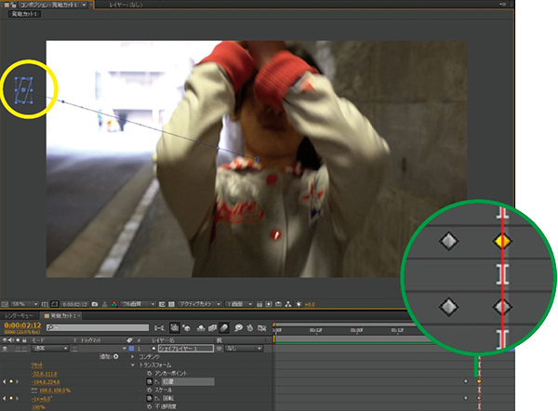558x411 pixels.
Task: Toggle keyframe diamond at current time for 回転
Action: [10, 398]
